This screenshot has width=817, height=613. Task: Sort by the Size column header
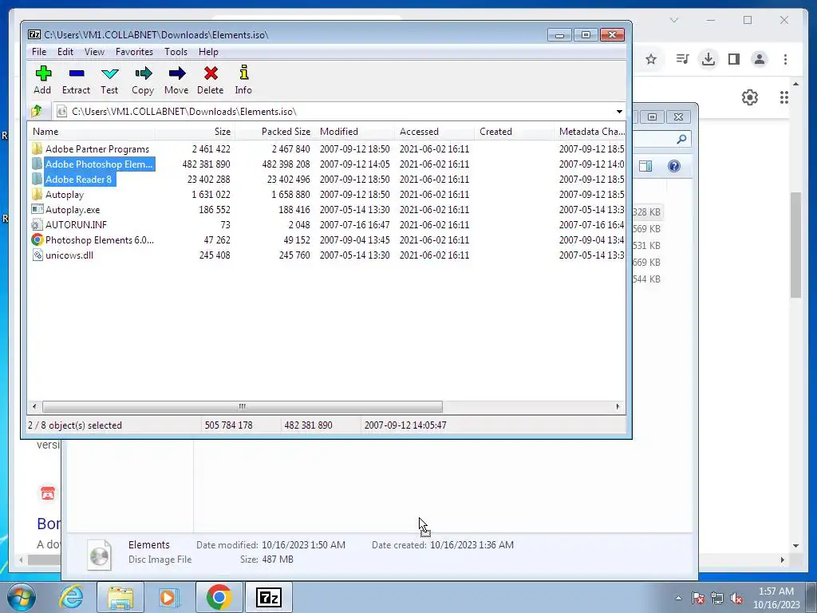[x=195, y=132]
